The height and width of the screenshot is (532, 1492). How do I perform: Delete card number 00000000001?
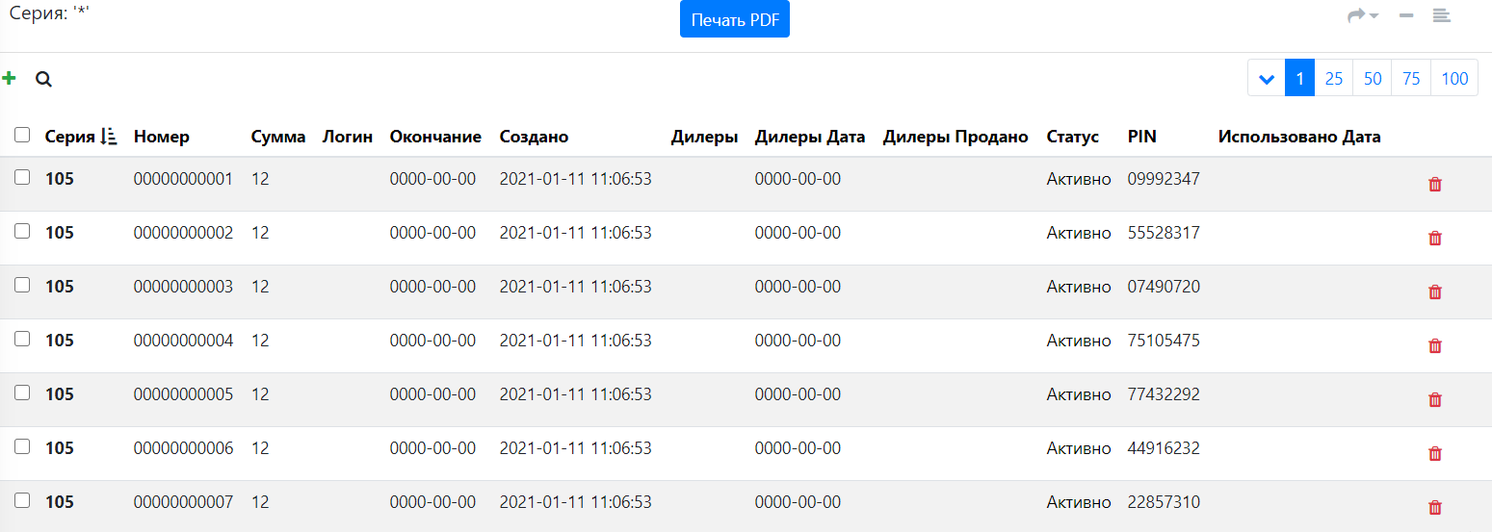[1434, 185]
